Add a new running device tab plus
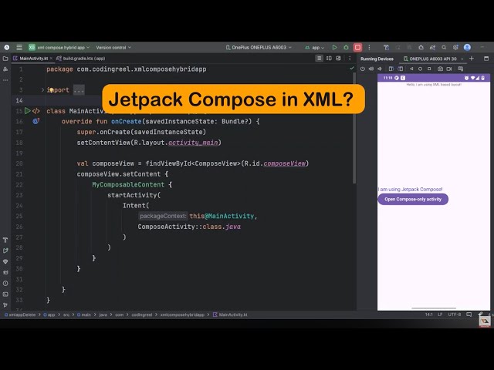The height and width of the screenshot is (370, 494). tap(472, 59)
